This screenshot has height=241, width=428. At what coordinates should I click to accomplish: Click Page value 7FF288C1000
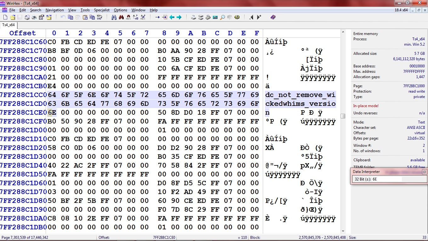pyautogui.click(x=414, y=86)
